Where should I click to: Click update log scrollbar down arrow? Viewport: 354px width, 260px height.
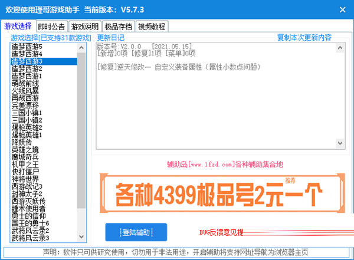coord(340,143)
